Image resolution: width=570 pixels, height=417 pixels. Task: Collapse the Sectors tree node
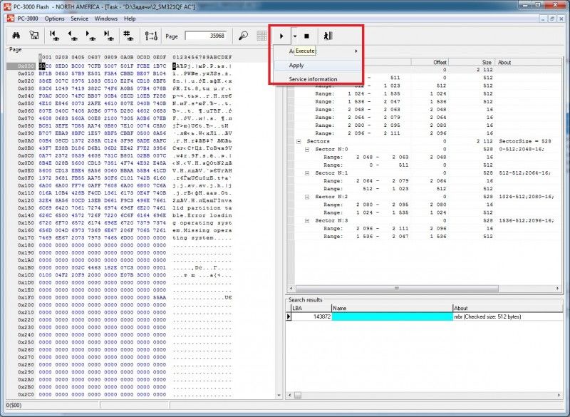click(x=299, y=141)
